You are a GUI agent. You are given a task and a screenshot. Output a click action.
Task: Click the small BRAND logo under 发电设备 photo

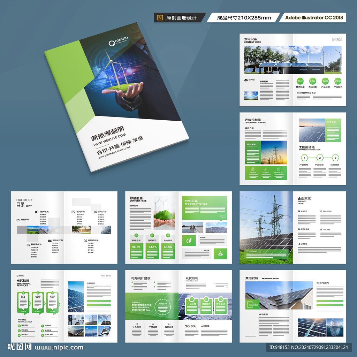coord(249,80)
